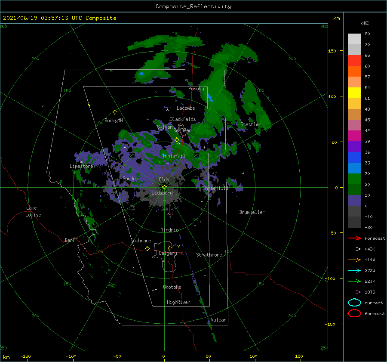Click the Blackfalds city label
Image resolution: width=387 pixels, height=362 pixels.
click(183, 119)
